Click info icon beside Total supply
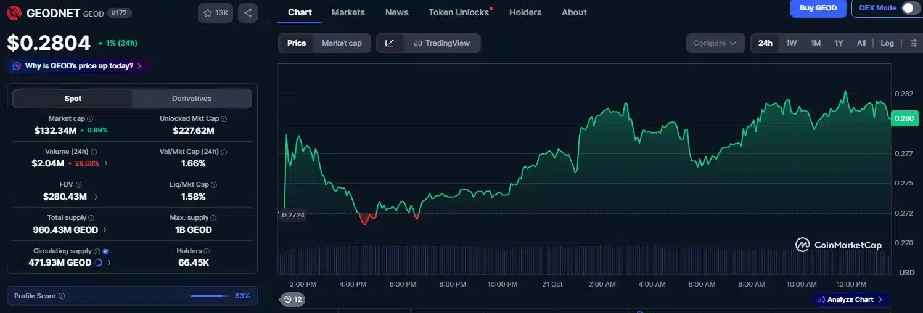Viewport: 923px width, 313px height. (x=91, y=217)
